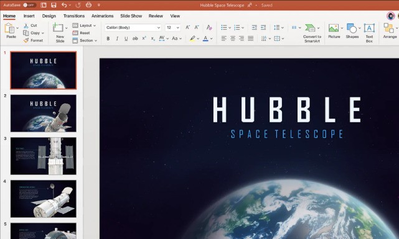The image size is (399, 239).
Task: Switch to the Home tab
Action: point(9,16)
